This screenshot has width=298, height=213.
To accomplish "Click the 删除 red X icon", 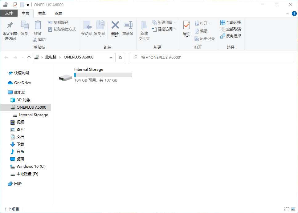I will click(115, 25).
